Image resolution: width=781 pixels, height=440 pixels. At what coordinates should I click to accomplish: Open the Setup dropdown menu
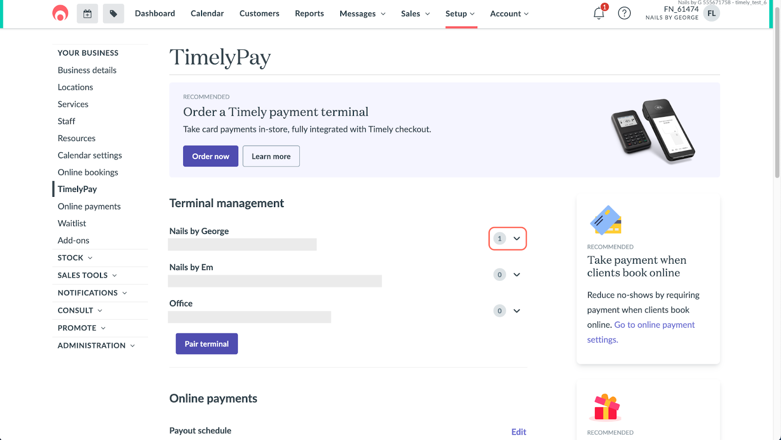(x=460, y=14)
